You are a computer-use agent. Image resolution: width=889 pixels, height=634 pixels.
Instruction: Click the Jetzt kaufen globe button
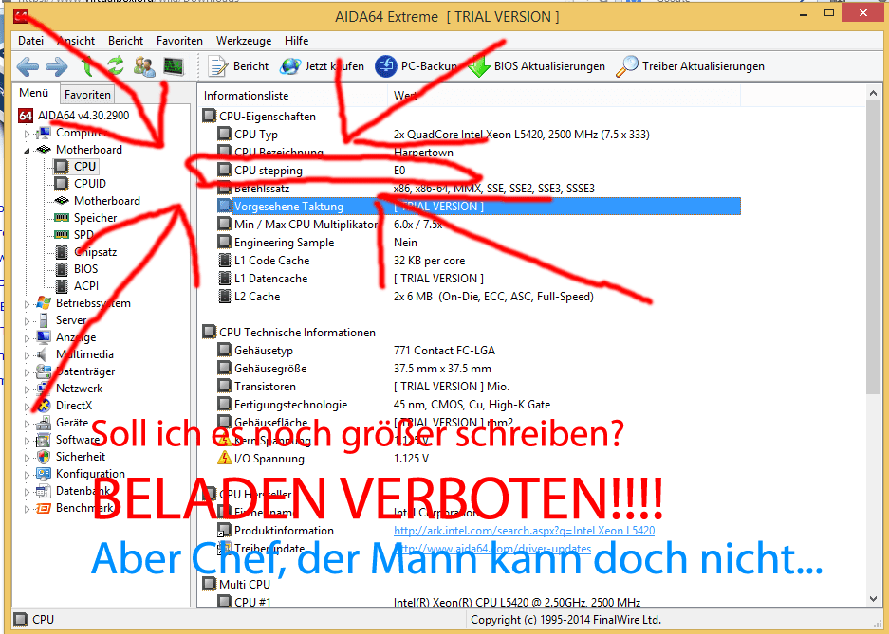322,66
